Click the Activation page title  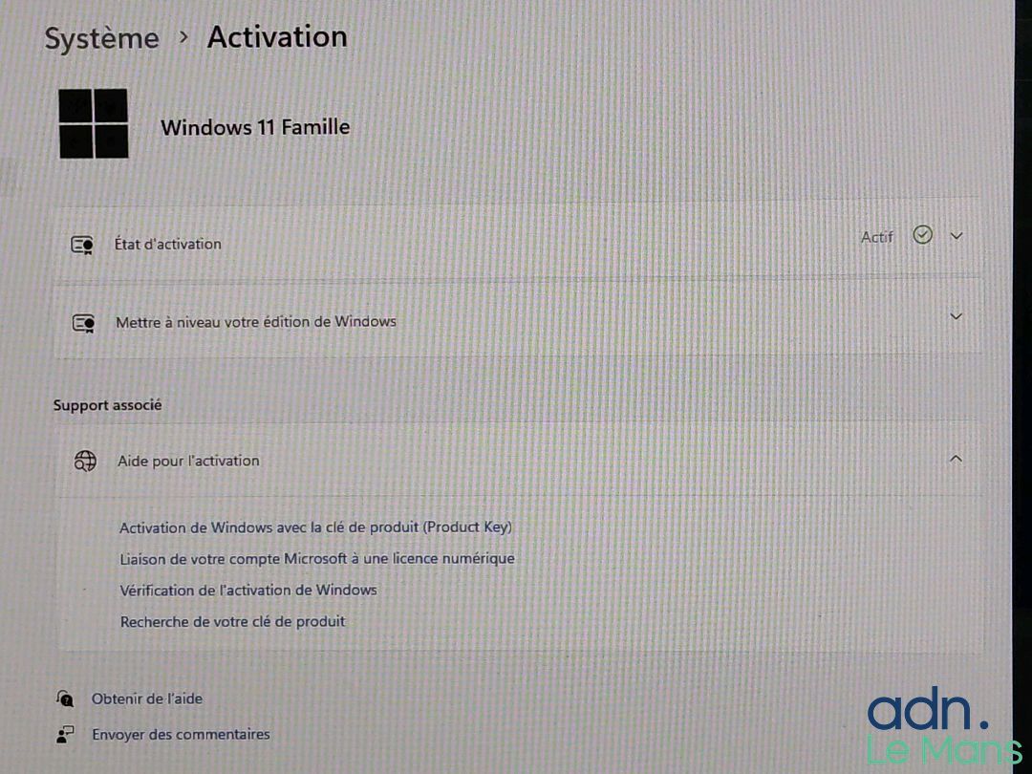click(277, 37)
